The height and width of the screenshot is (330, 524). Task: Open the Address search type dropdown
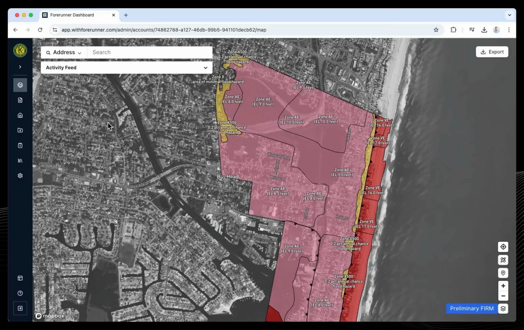pyautogui.click(x=64, y=52)
